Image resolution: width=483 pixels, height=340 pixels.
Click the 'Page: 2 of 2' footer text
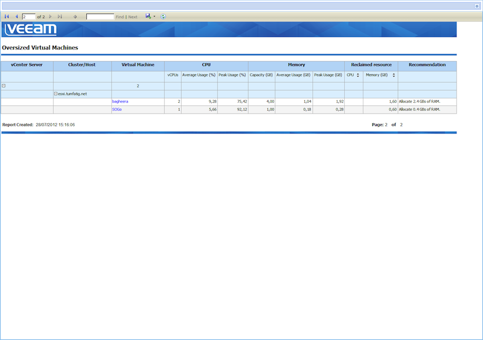coord(387,125)
